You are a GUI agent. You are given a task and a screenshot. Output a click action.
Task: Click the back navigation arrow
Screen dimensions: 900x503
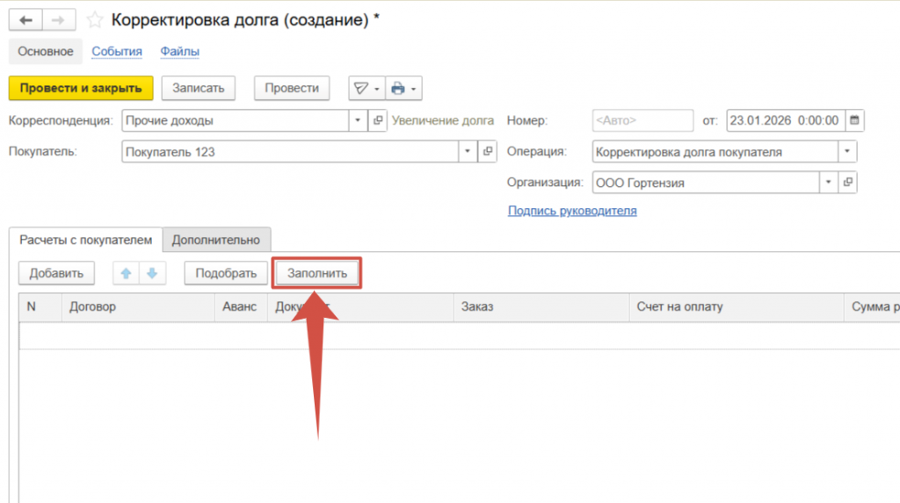click(x=25, y=20)
